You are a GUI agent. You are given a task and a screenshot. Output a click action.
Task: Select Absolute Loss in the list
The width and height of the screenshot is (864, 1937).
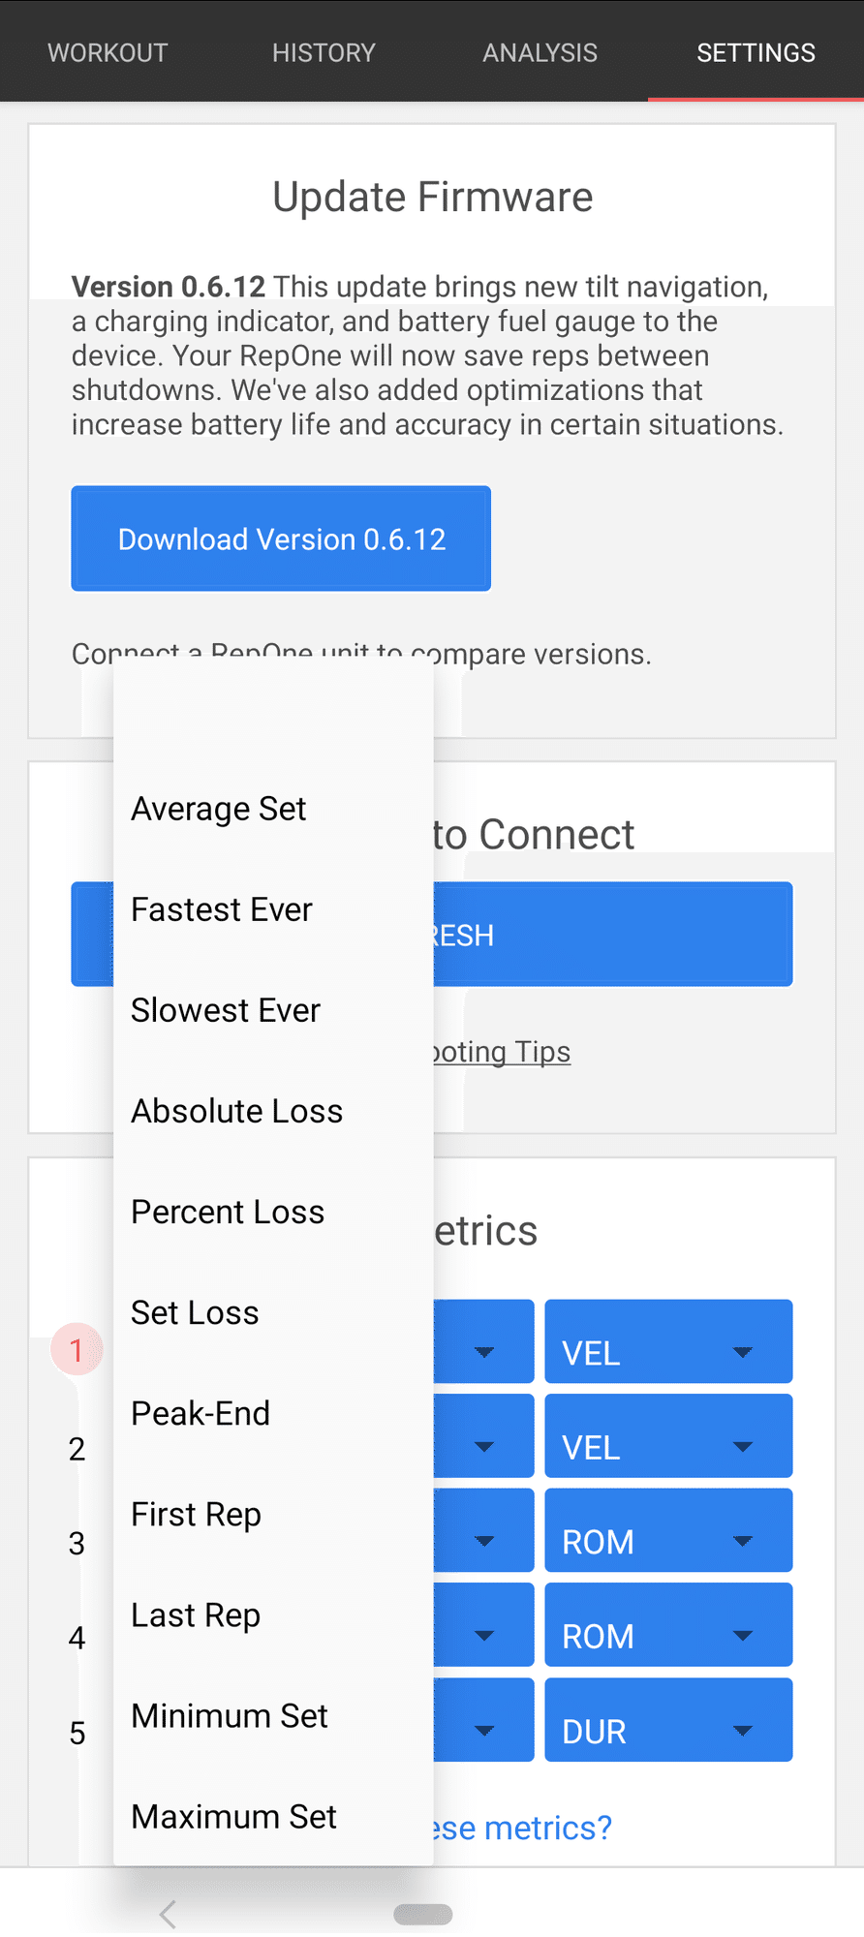click(237, 1111)
